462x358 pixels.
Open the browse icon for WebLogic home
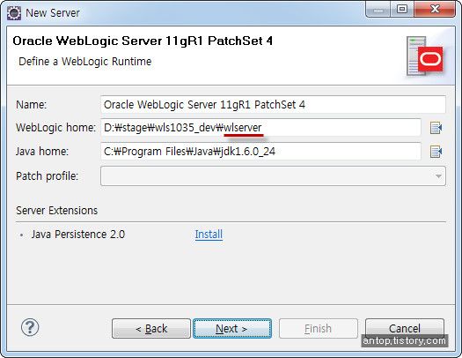436,128
